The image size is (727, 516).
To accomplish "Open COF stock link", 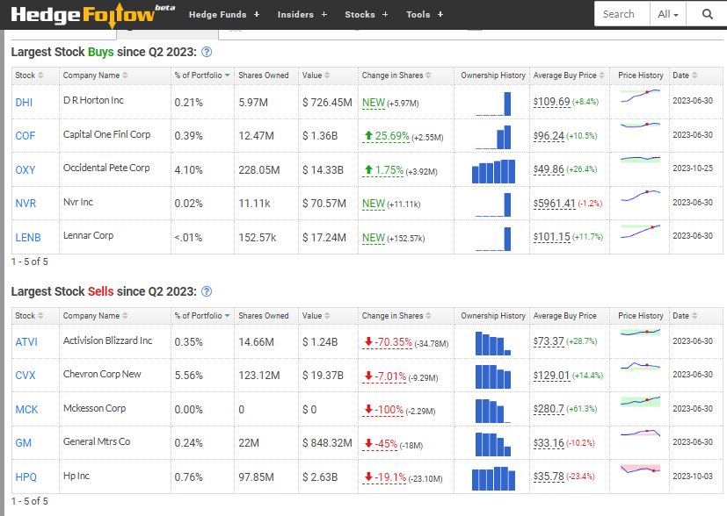I will pyautogui.click(x=25, y=136).
